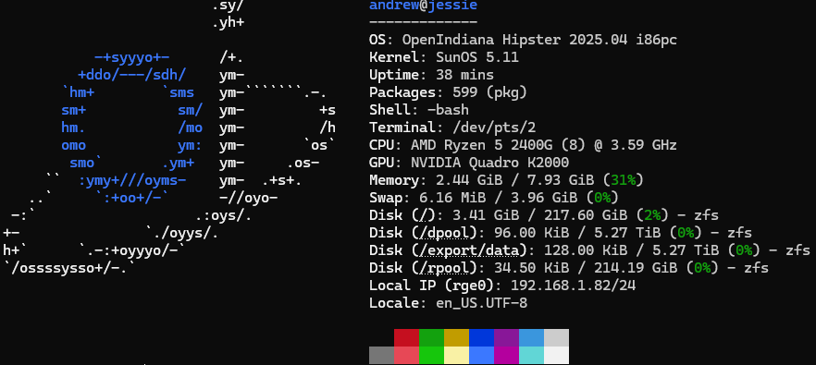
Task: Click the white color block
Action: [556, 355]
